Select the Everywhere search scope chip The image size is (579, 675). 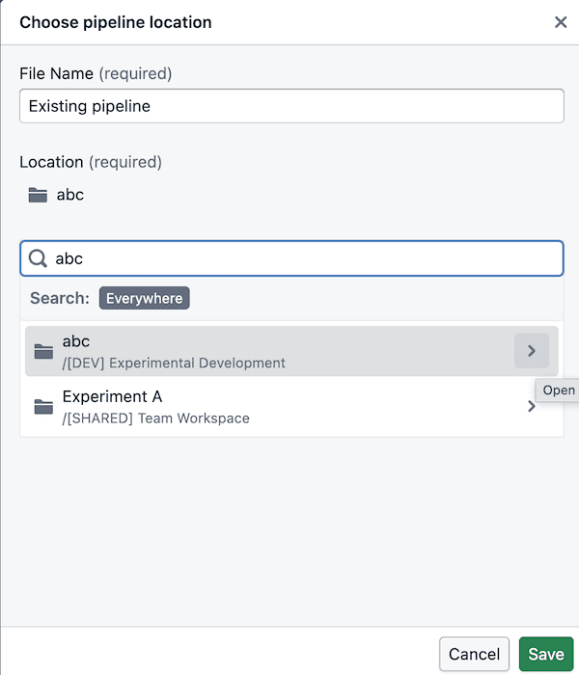click(145, 298)
